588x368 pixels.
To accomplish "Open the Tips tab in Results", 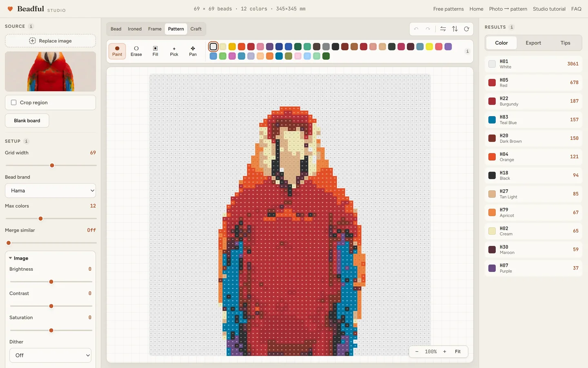I will coord(565,43).
